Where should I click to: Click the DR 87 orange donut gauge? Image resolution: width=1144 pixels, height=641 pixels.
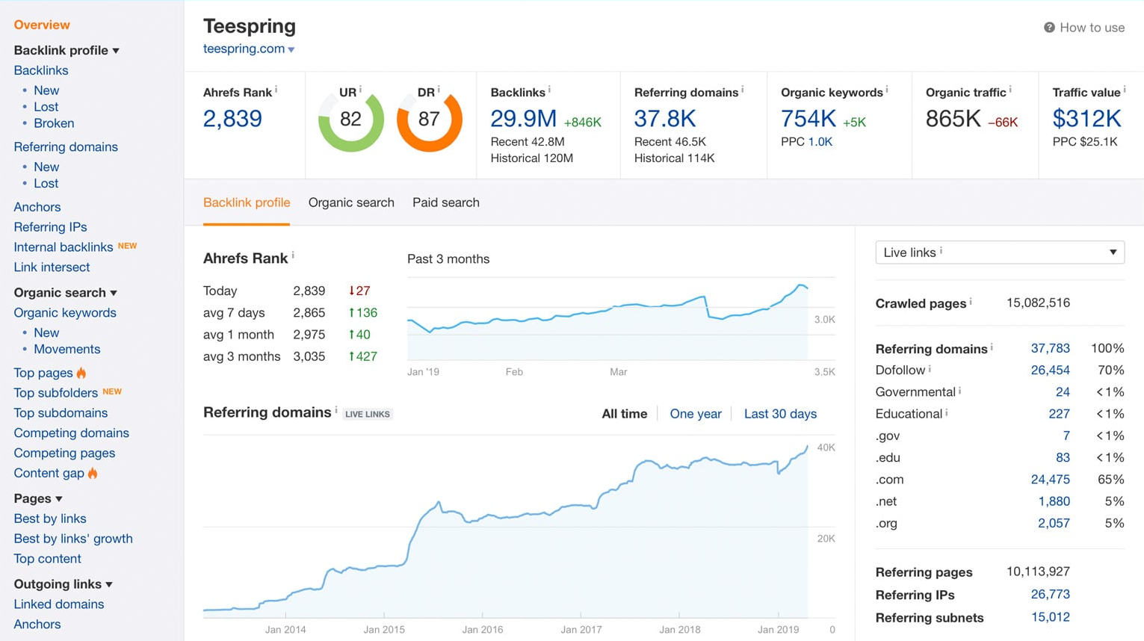429,120
